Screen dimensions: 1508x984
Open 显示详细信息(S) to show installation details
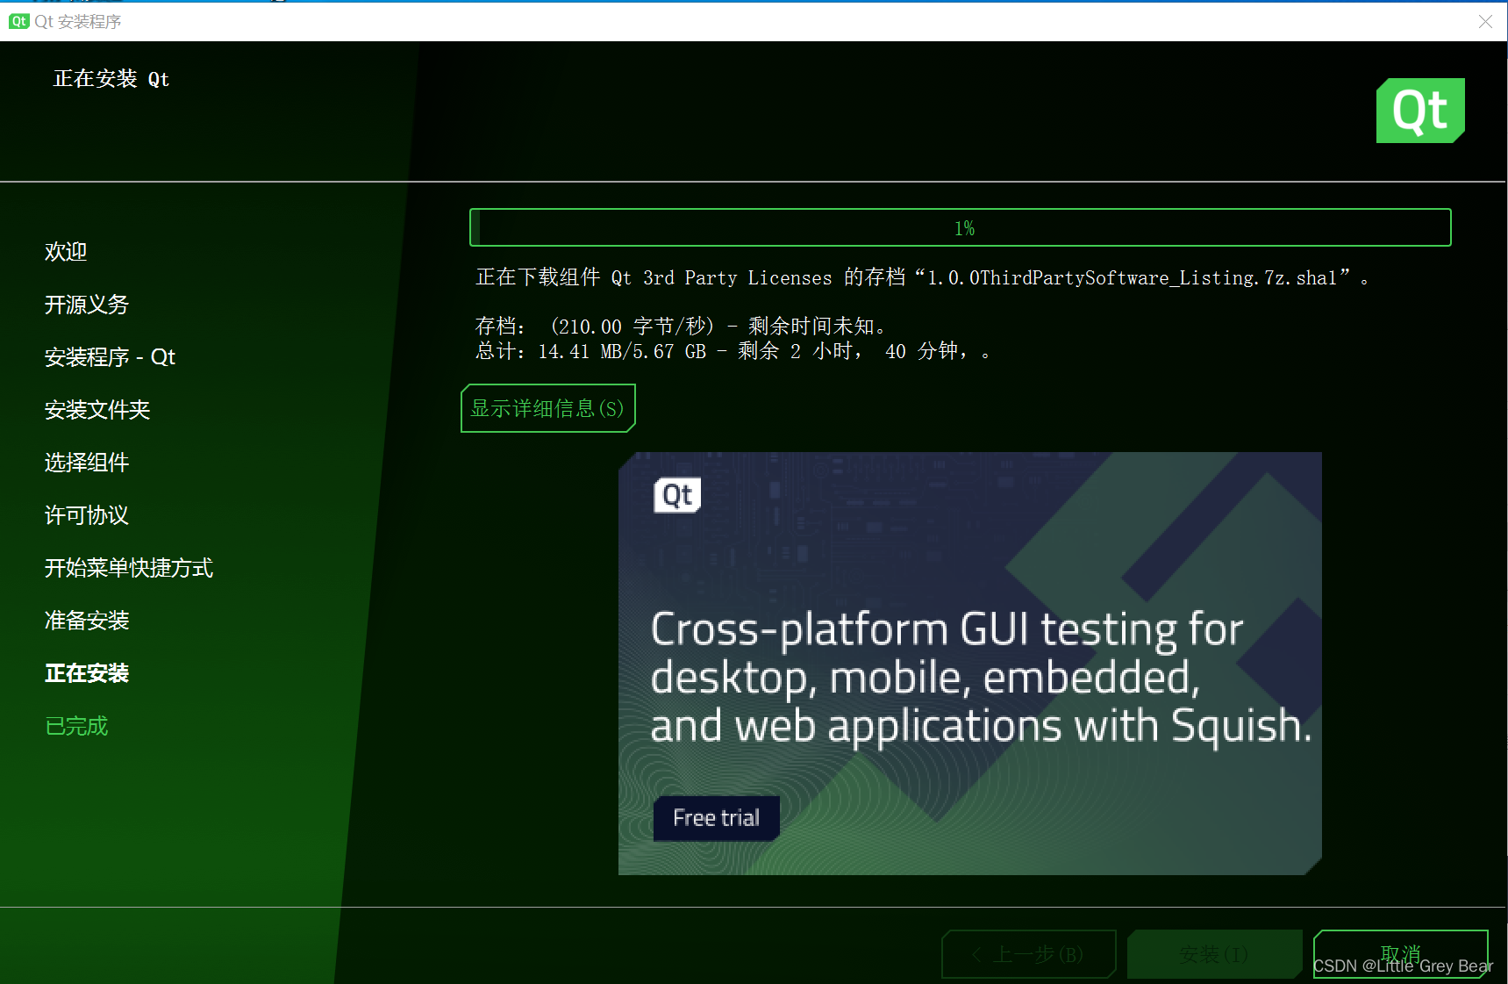tap(547, 407)
